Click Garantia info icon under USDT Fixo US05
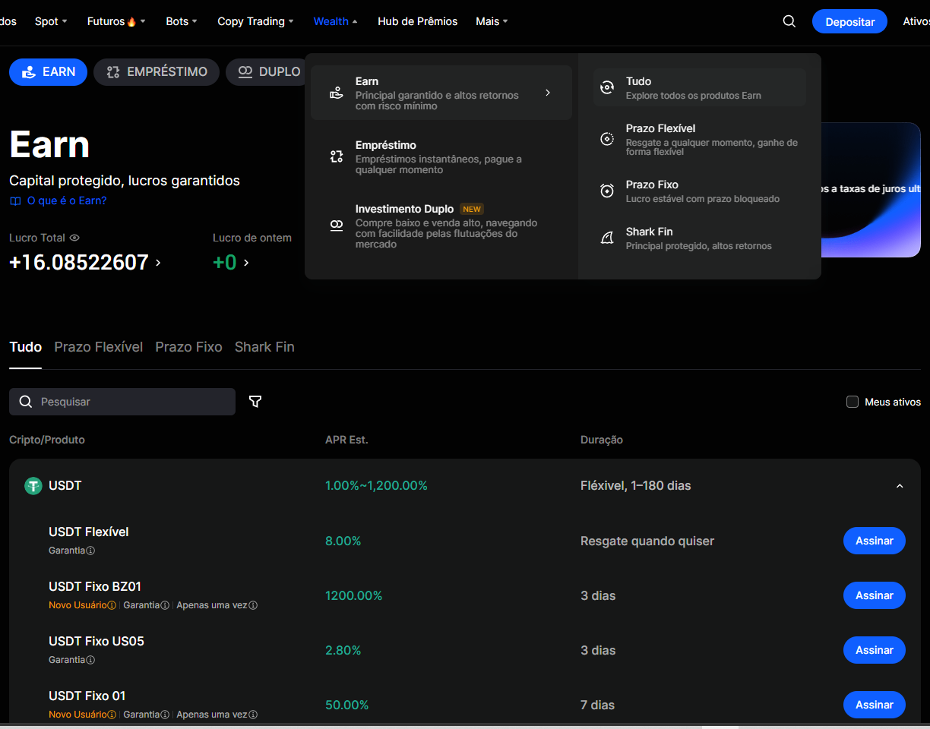The image size is (930, 729). tap(90, 660)
